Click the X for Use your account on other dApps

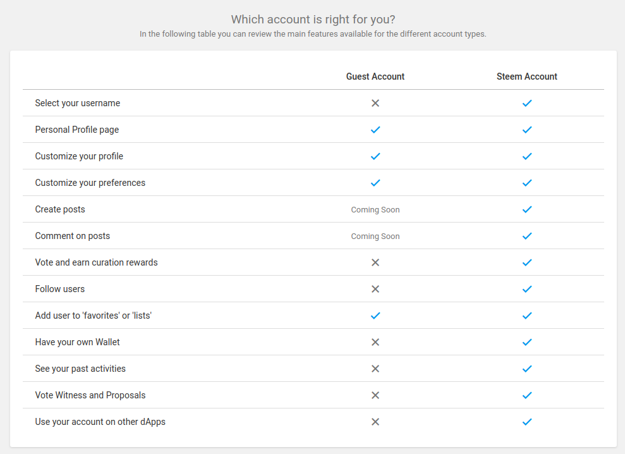click(x=375, y=422)
